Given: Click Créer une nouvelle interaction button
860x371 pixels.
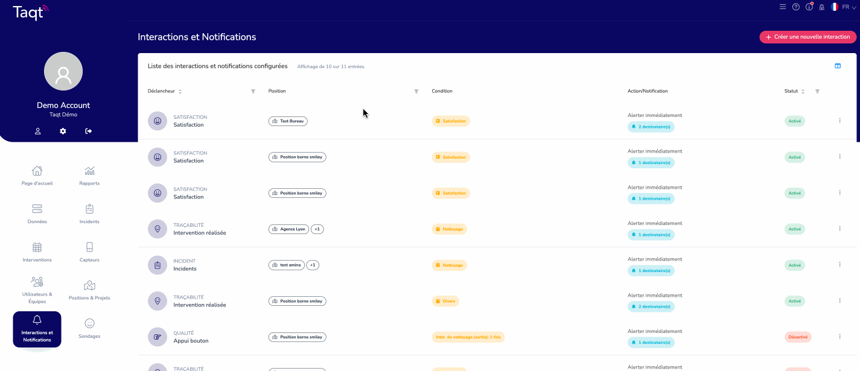Looking at the screenshot, I should click(807, 37).
